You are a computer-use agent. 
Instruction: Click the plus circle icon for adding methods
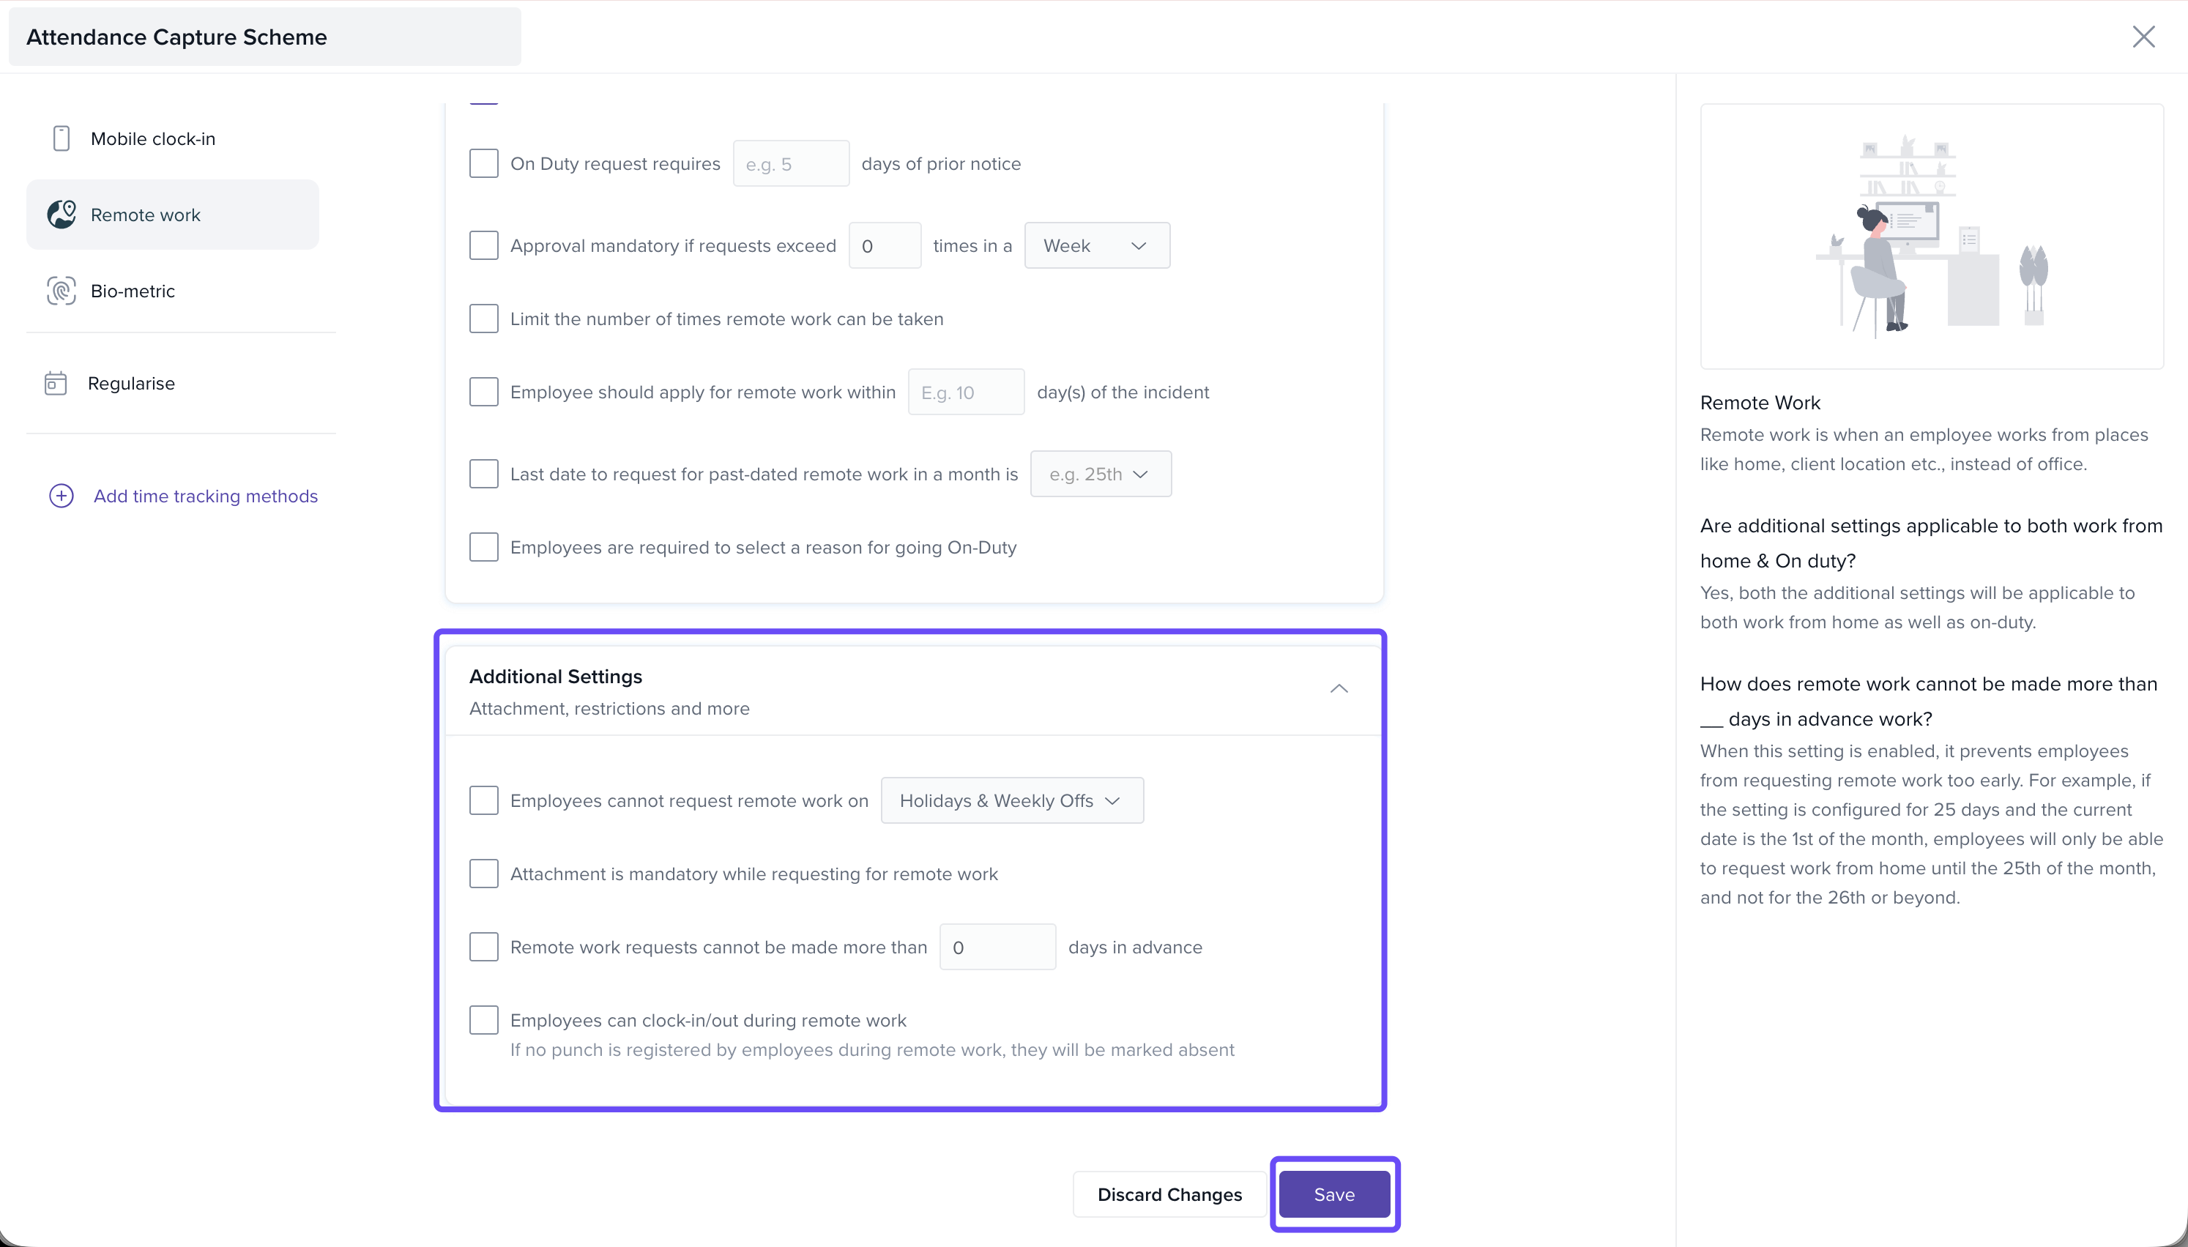click(61, 496)
